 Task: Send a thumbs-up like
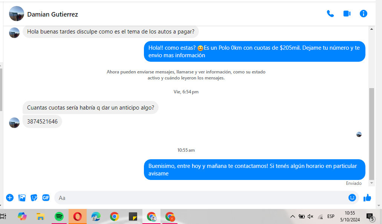click(367, 198)
